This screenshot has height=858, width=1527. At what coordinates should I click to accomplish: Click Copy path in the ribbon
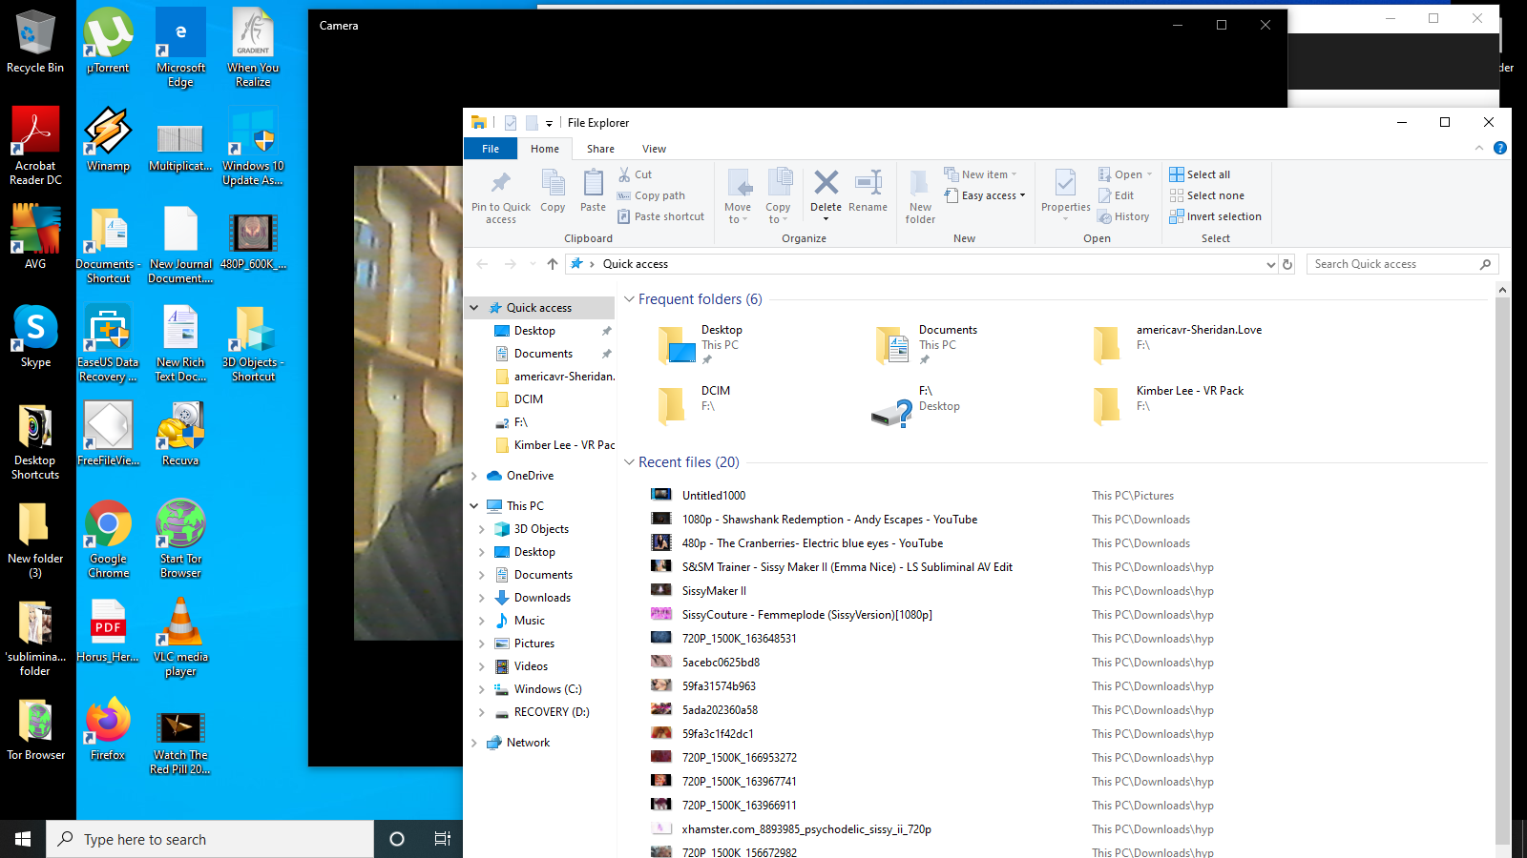tap(651, 195)
